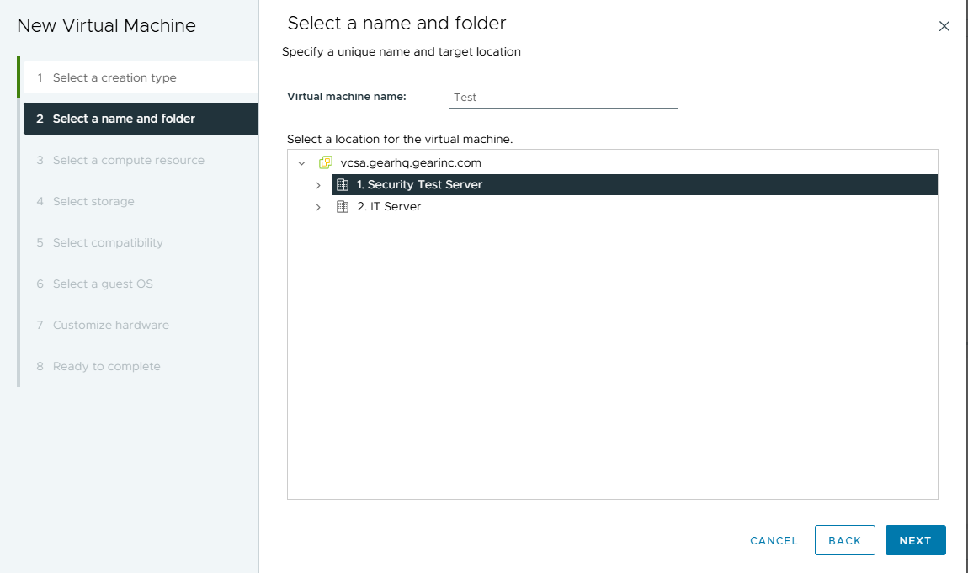Expand the 1. Security Test Server node
The image size is (968, 573).
[x=318, y=185]
